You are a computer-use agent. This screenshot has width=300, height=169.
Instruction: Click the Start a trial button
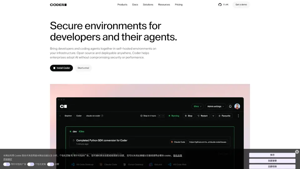[83, 68]
